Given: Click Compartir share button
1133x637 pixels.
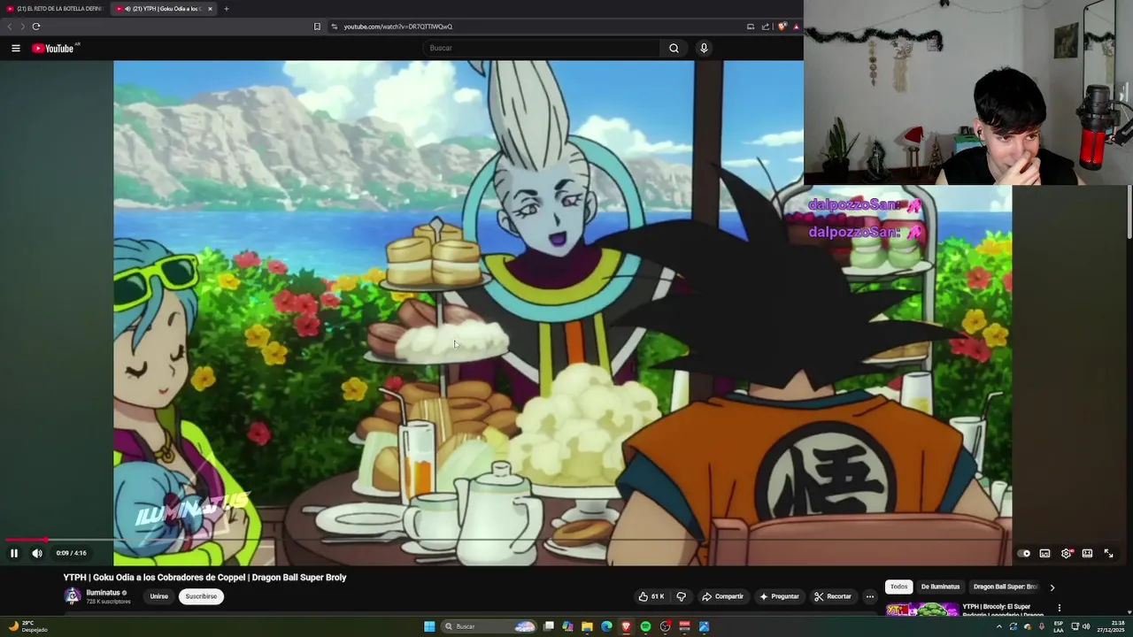Looking at the screenshot, I should [x=722, y=596].
